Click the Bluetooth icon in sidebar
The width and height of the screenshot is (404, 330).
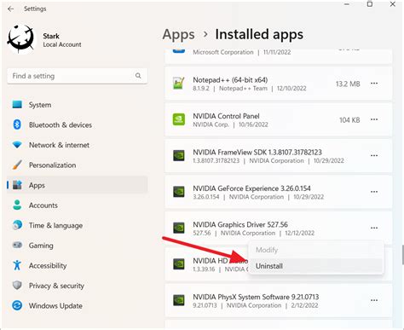point(17,124)
